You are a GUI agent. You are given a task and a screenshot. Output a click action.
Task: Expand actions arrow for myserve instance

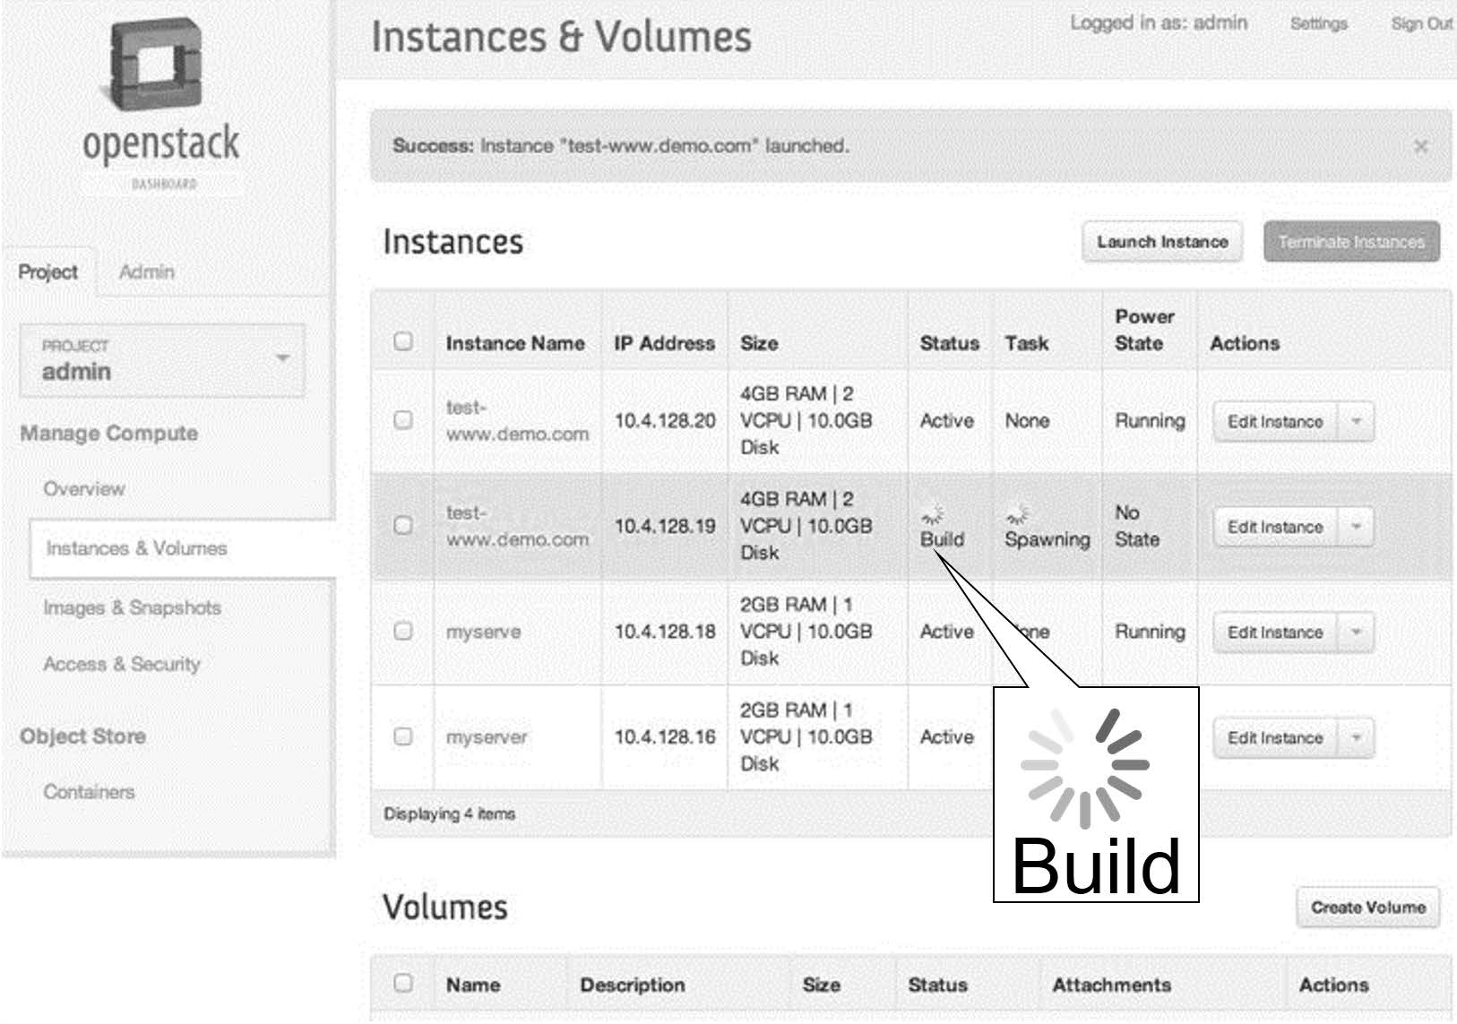coord(1356,632)
